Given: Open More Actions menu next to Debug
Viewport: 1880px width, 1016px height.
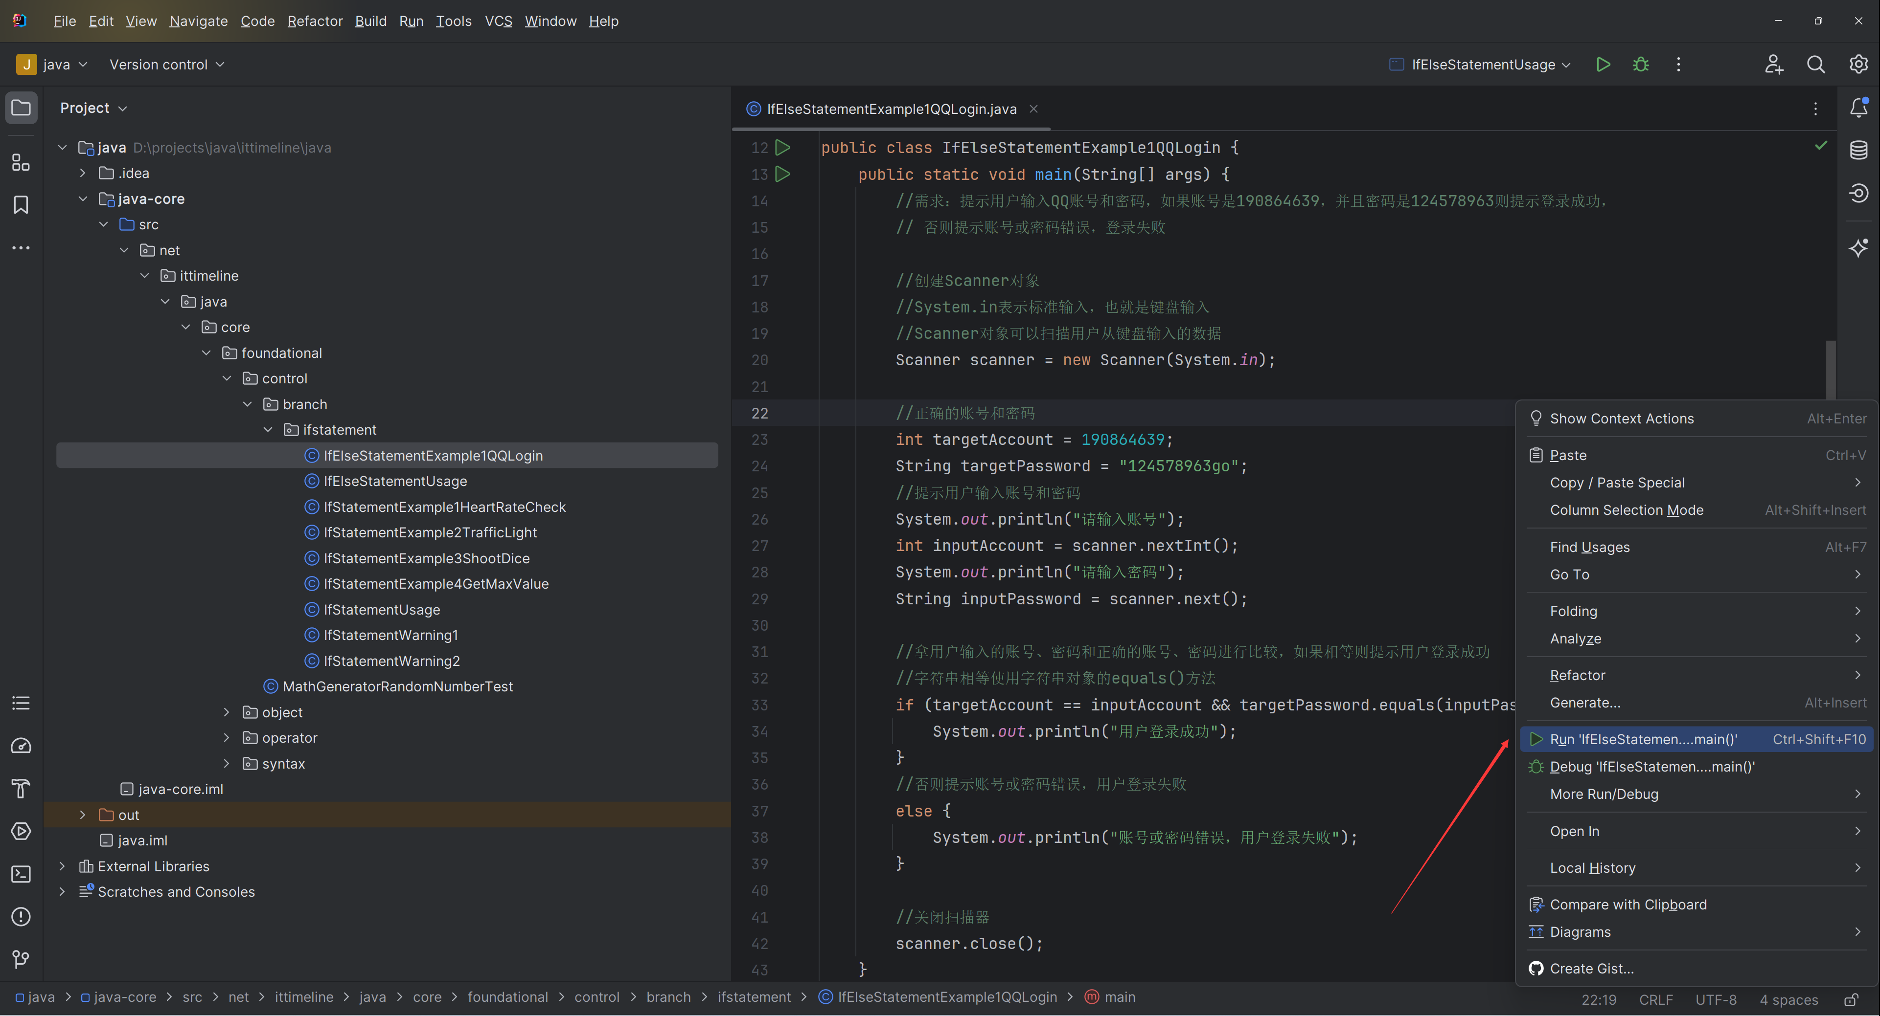Looking at the screenshot, I should 1678,64.
